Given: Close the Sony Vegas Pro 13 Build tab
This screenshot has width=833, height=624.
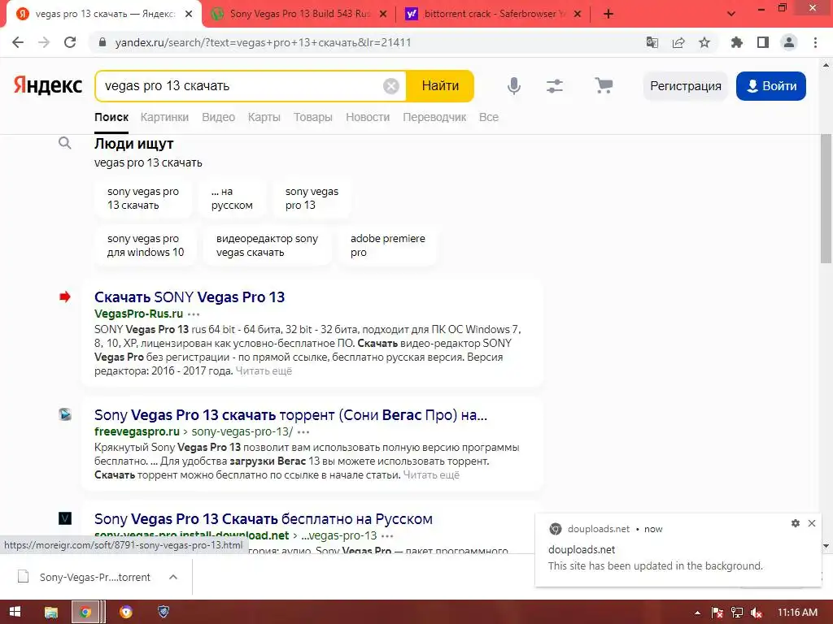Looking at the screenshot, I should click(x=383, y=14).
